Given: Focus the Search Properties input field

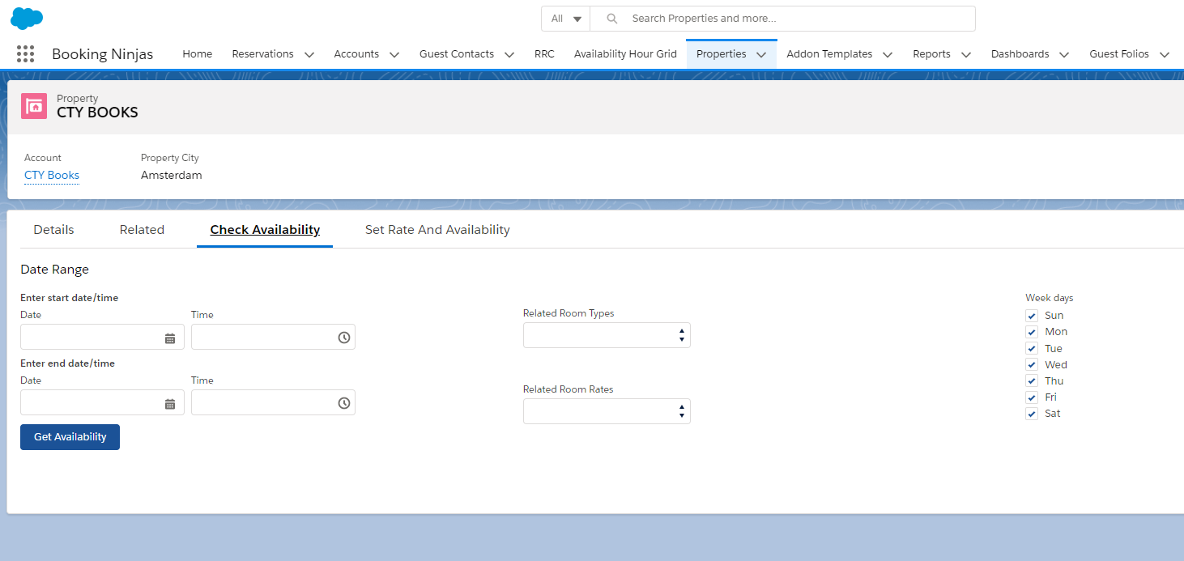Looking at the screenshot, I should pyautogui.click(x=782, y=19).
